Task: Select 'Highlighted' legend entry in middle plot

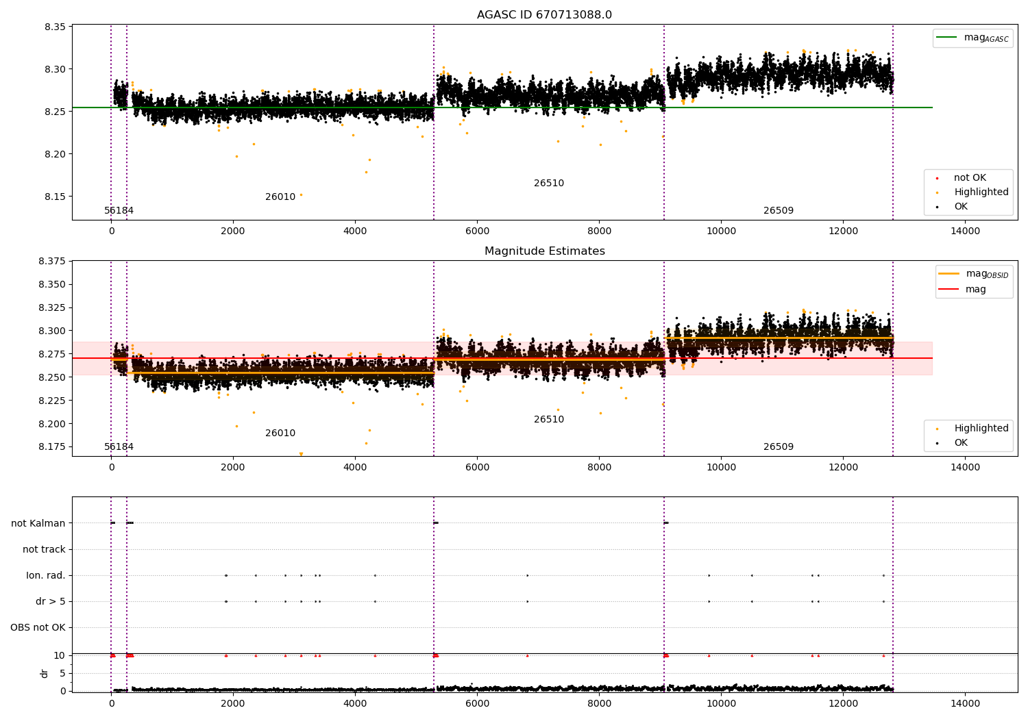Action: [x=981, y=429]
